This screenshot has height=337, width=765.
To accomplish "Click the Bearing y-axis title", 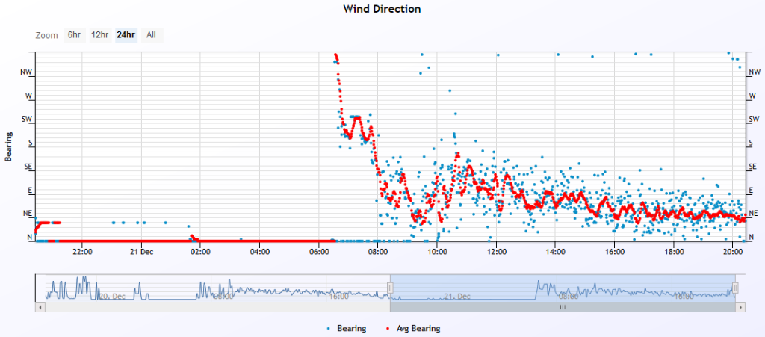I will (x=8, y=146).
